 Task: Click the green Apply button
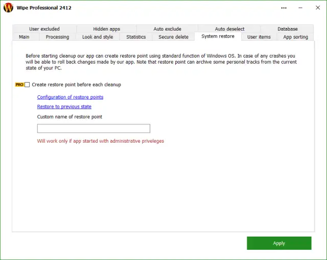(x=279, y=243)
